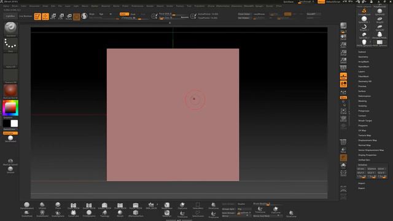This screenshot has height=221, width=393.
Task: Click the LightBox button
Action: click(x=10, y=16)
